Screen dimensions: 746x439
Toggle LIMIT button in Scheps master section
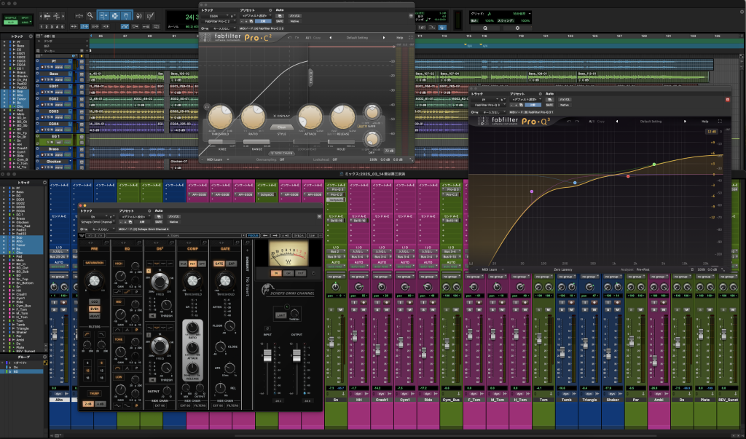point(280,315)
